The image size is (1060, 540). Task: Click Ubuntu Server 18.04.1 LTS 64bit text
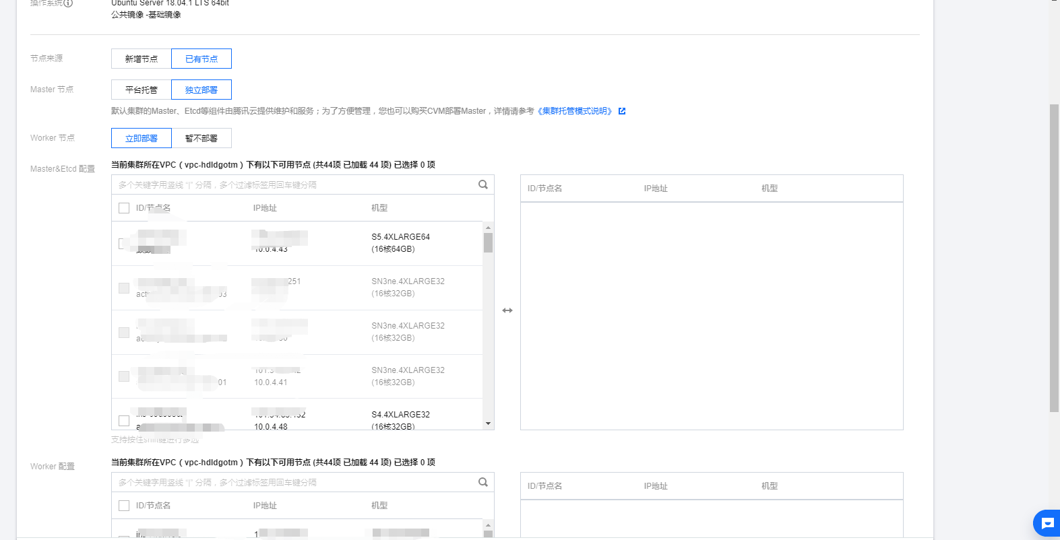(170, 3)
